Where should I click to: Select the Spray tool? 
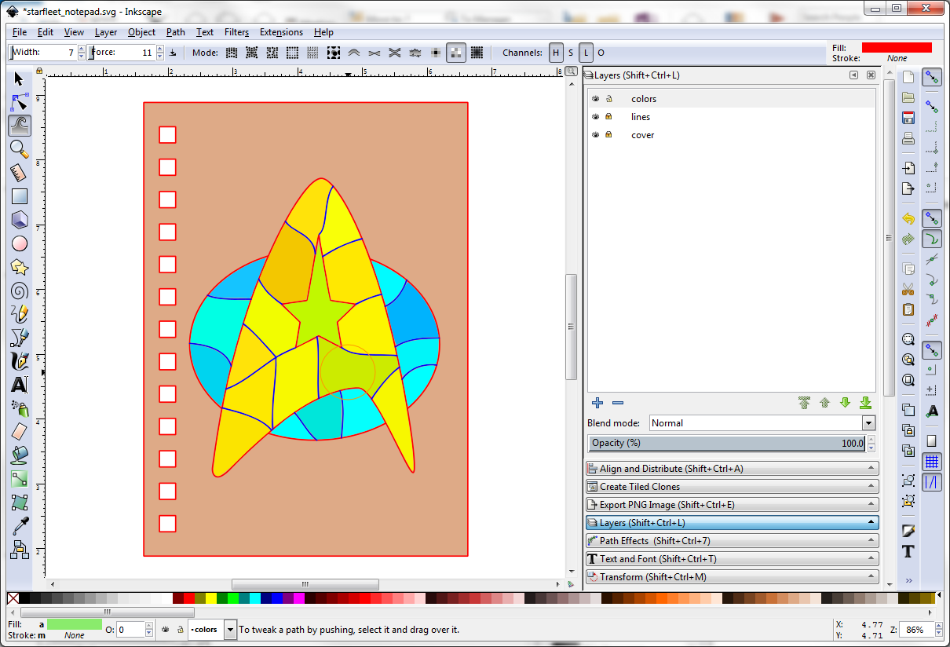20,408
